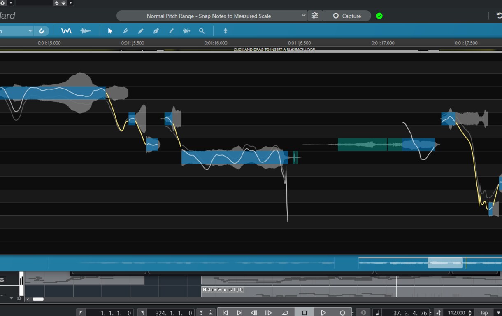Open the pitch settings sliders
Viewport: 502px width, 316px height.
315,16
